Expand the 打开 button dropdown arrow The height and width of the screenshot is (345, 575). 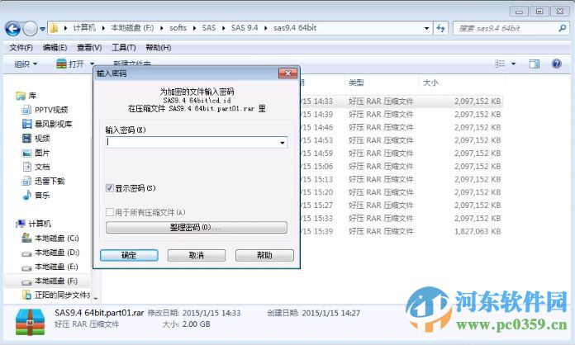(92, 64)
